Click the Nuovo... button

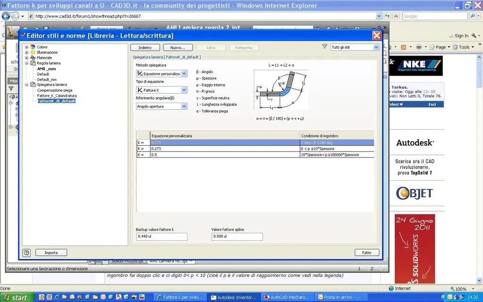178,48
